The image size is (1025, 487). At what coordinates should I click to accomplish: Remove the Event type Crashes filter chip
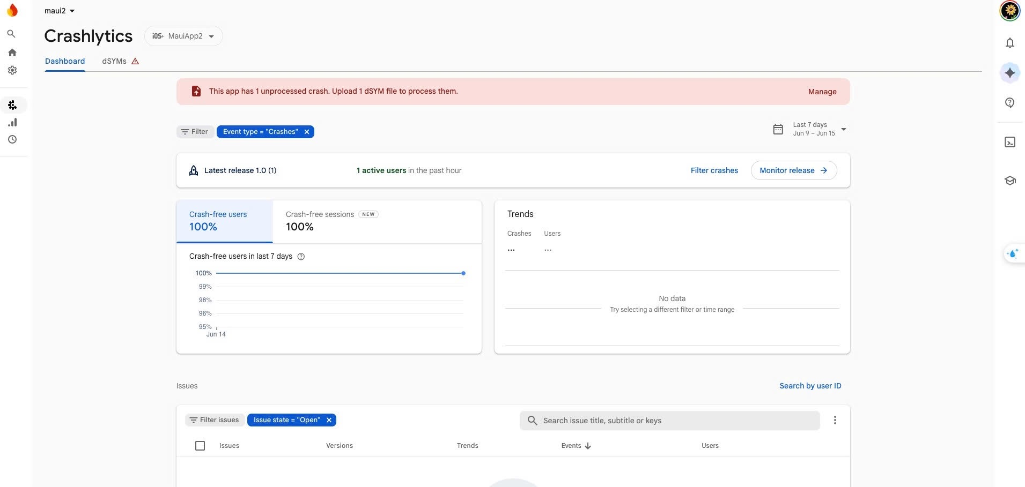click(307, 132)
